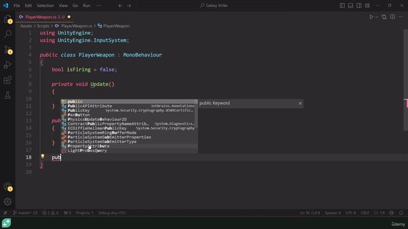Choose the PublicKey suggestion
408x229 pixels.
(x=129, y=110)
